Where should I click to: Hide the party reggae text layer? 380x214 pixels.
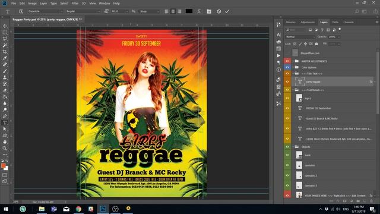(287, 82)
